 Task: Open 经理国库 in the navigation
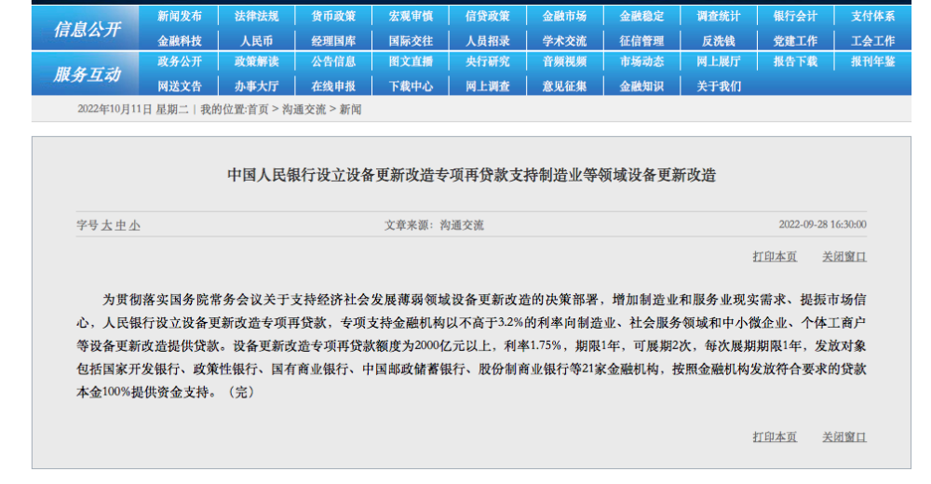(x=333, y=41)
